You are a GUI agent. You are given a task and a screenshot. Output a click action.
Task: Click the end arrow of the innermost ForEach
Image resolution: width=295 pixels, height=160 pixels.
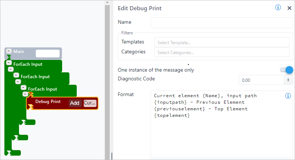(23, 122)
